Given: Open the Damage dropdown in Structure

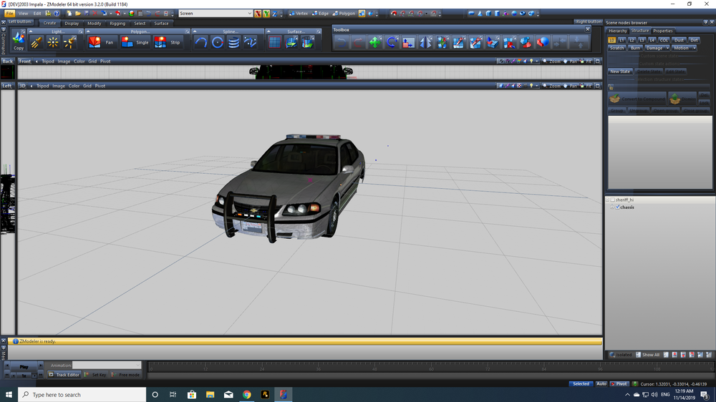Looking at the screenshot, I should [x=657, y=48].
